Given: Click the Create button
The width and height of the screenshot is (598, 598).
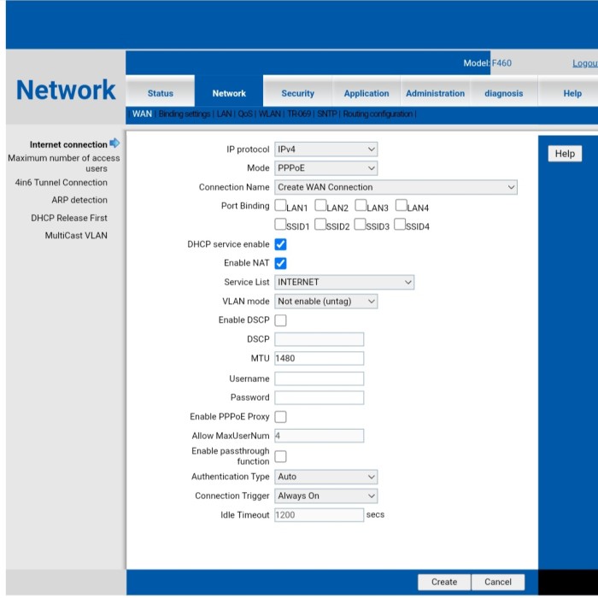Looking at the screenshot, I should coord(444,582).
